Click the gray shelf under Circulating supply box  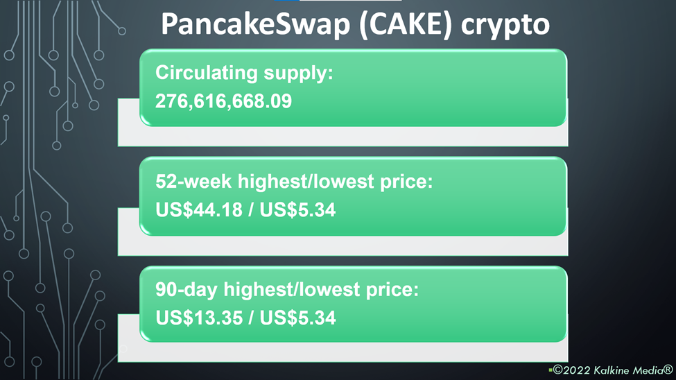343,137
